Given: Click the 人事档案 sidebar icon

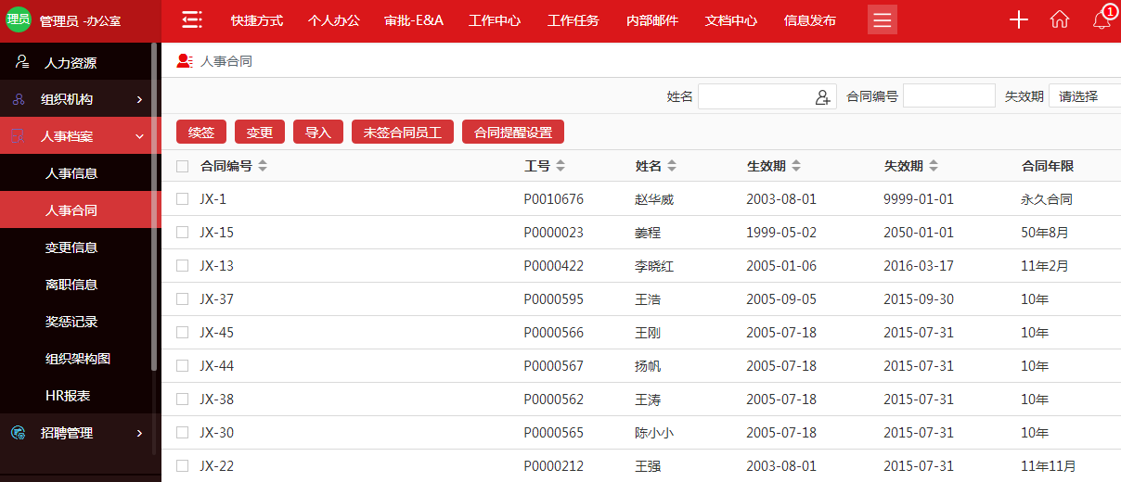Looking at the screenshot, I should (18, 136).
